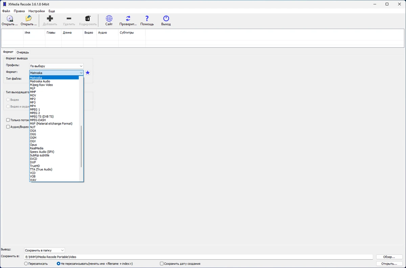Select NUT in format list
The width and height of the screenshot is (406, 268).
pyautogui.click(x=54, y=127)
